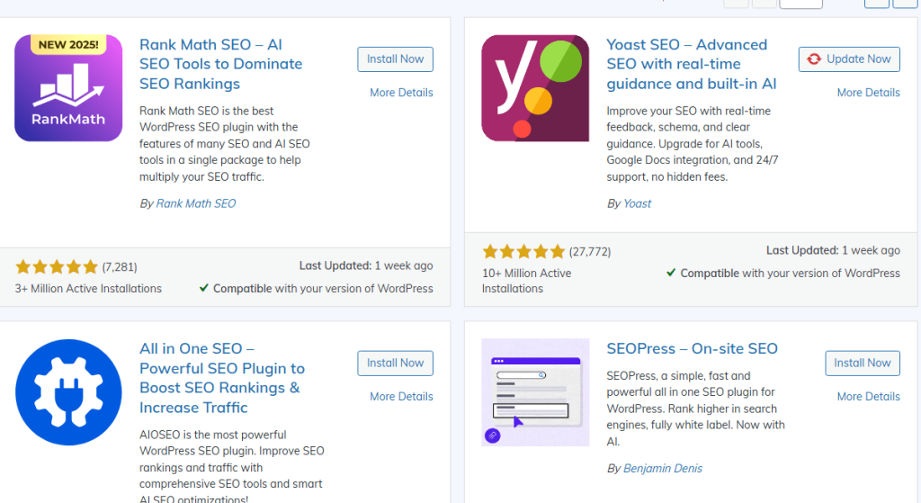Install the Rank Math SEO plugin

click(396, 59)
